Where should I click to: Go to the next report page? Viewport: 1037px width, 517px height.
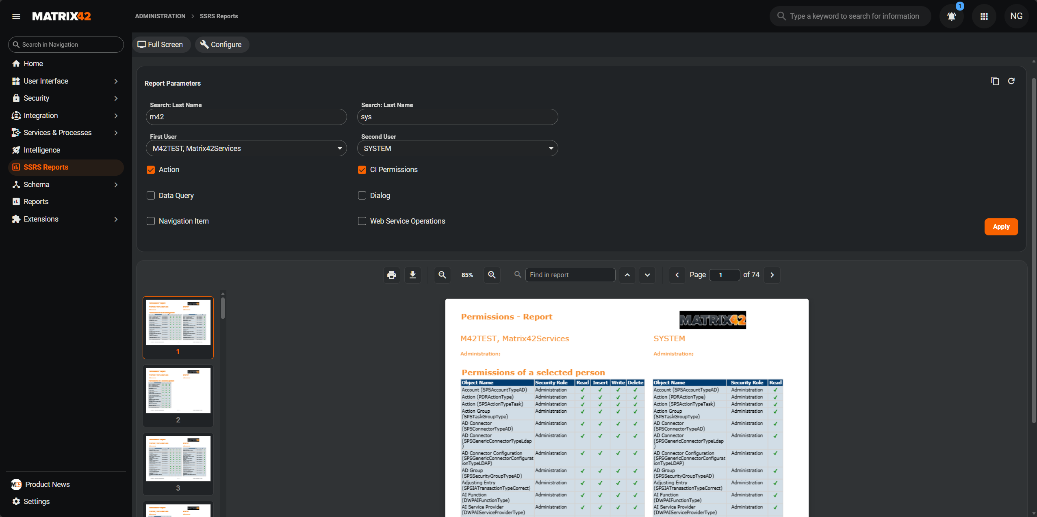click(772, 275)
